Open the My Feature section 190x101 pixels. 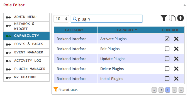pyautogui.click(x=26, y=77)
